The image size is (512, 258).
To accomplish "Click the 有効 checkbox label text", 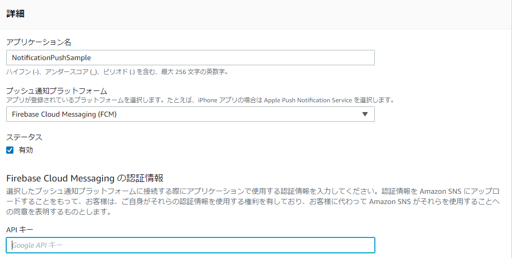I will pyautogui.click(x=26, y=150).
